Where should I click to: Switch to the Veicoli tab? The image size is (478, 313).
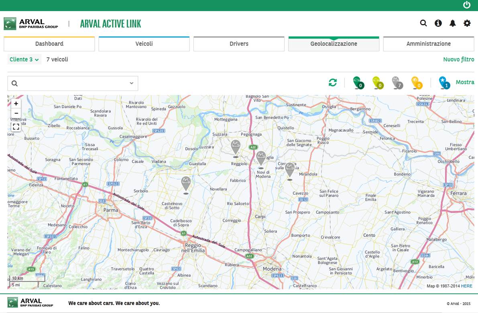(144, 44)
